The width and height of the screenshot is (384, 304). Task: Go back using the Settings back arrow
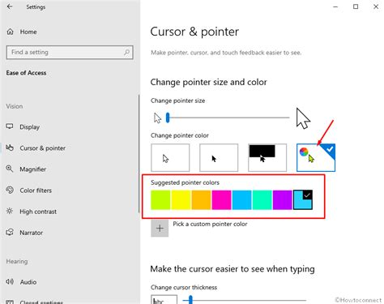(10, 6)
